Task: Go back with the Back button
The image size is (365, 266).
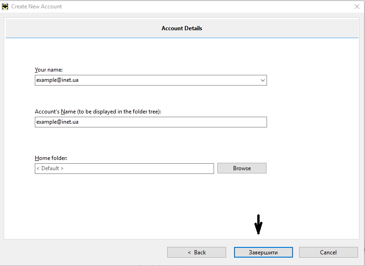Action: pos(196,252)
